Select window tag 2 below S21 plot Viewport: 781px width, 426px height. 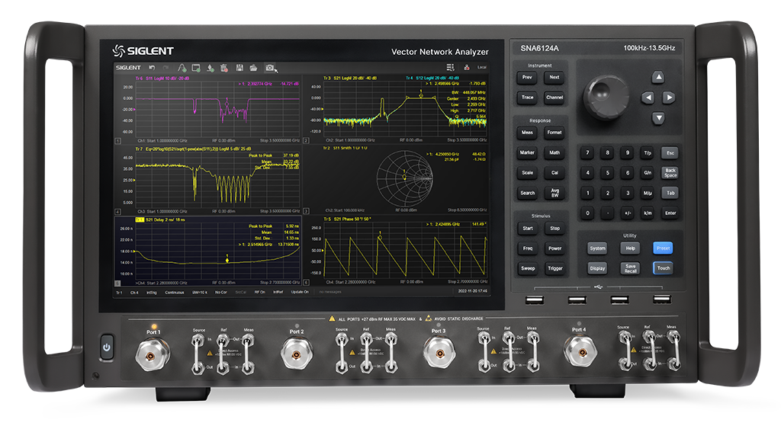tap(307, 141)
